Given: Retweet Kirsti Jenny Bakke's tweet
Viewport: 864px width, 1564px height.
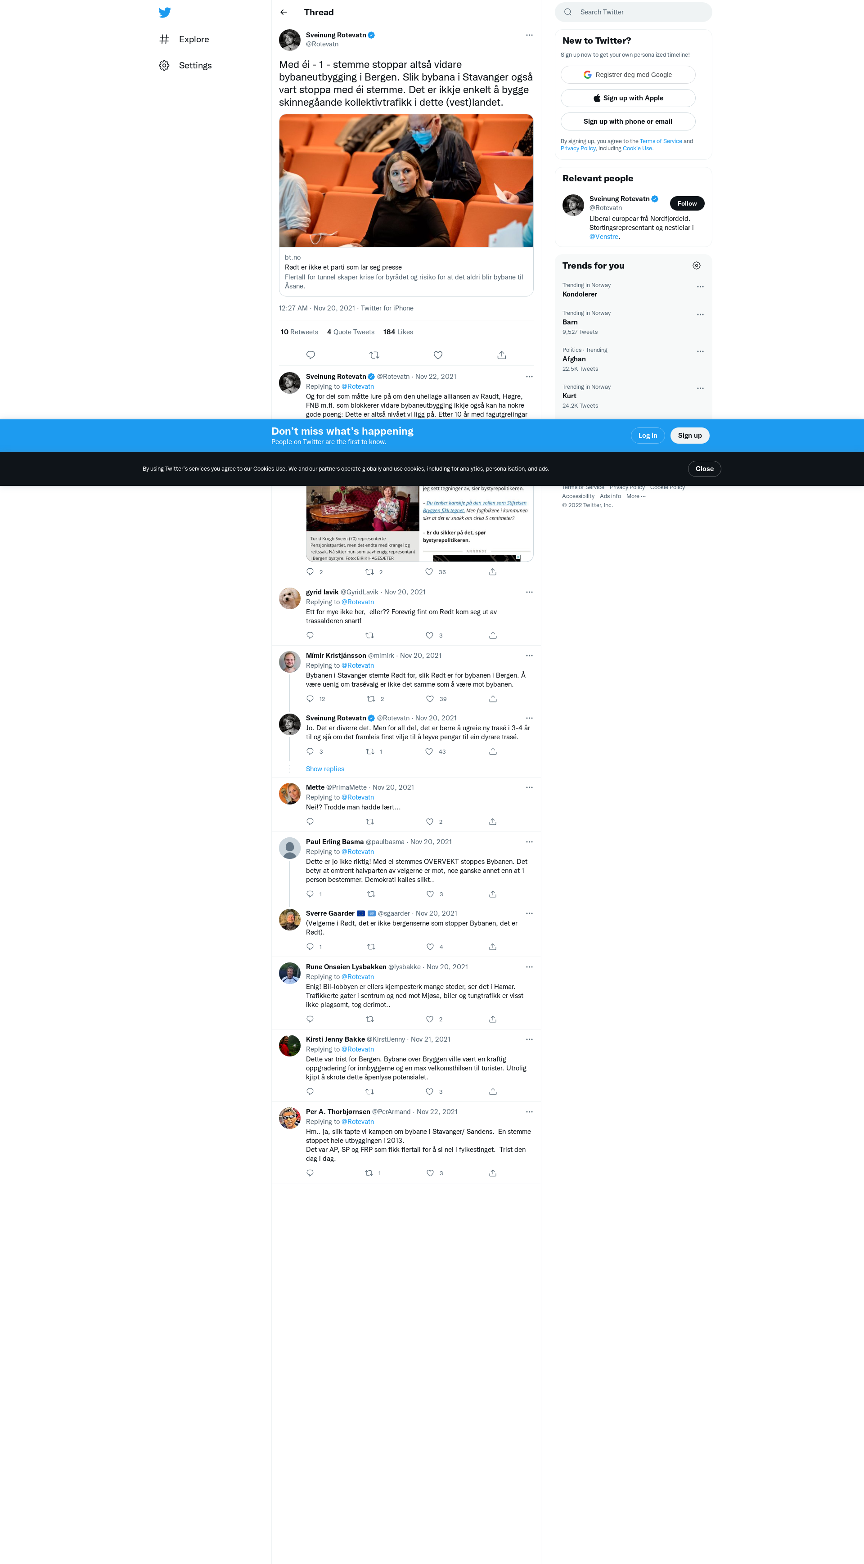Looking at the screenshot, I should [x=370, y=1092].
